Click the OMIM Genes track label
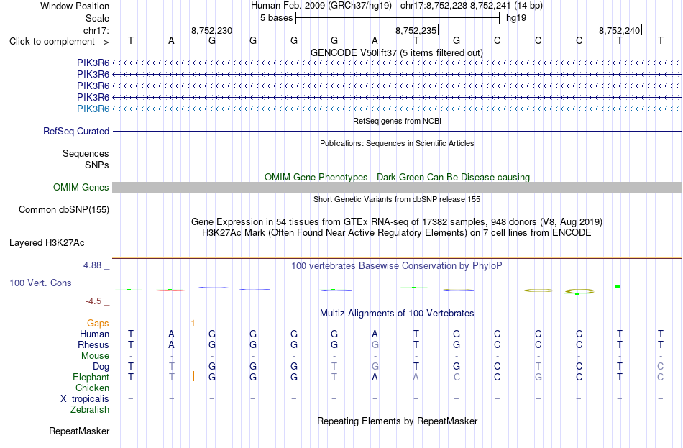The image size is (683, 448). tap(81, 188)
